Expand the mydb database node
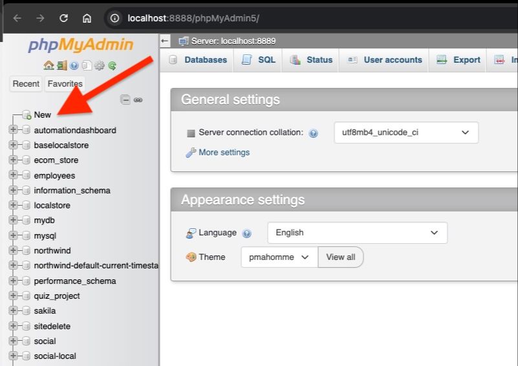The image size is (518, 366). pyautogui.click(x=13, y=220)
